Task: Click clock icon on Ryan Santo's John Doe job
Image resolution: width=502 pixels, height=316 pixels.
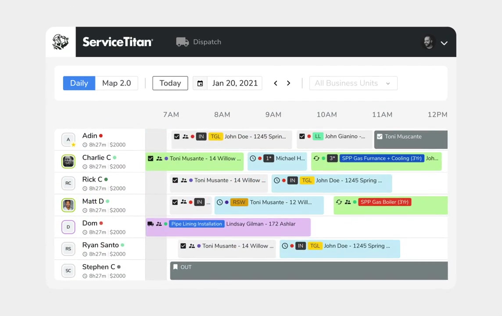Action: tap(285, 246)
